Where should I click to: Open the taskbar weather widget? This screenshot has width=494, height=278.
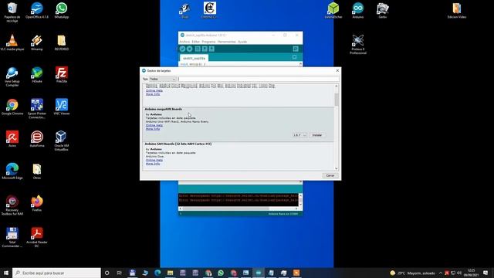412,273
